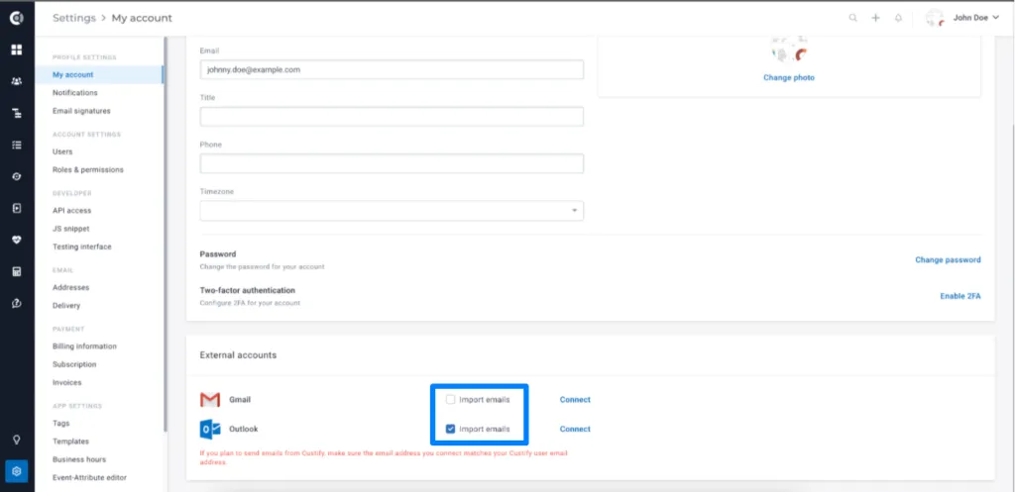Enable Import emails checkbox for Gmail
This screenshot has width=1015, height=492.
click(x=451, y=400)
